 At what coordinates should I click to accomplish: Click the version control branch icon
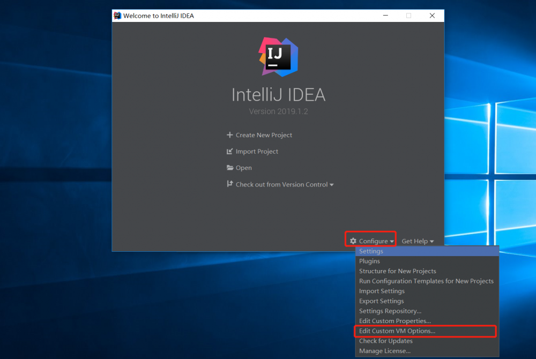[230, 184]
